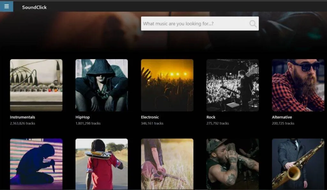The width and height of the screenshot is (327, 190).
Task: Open the saxophone player thumbnail
Action: click(x=298, y=164)
